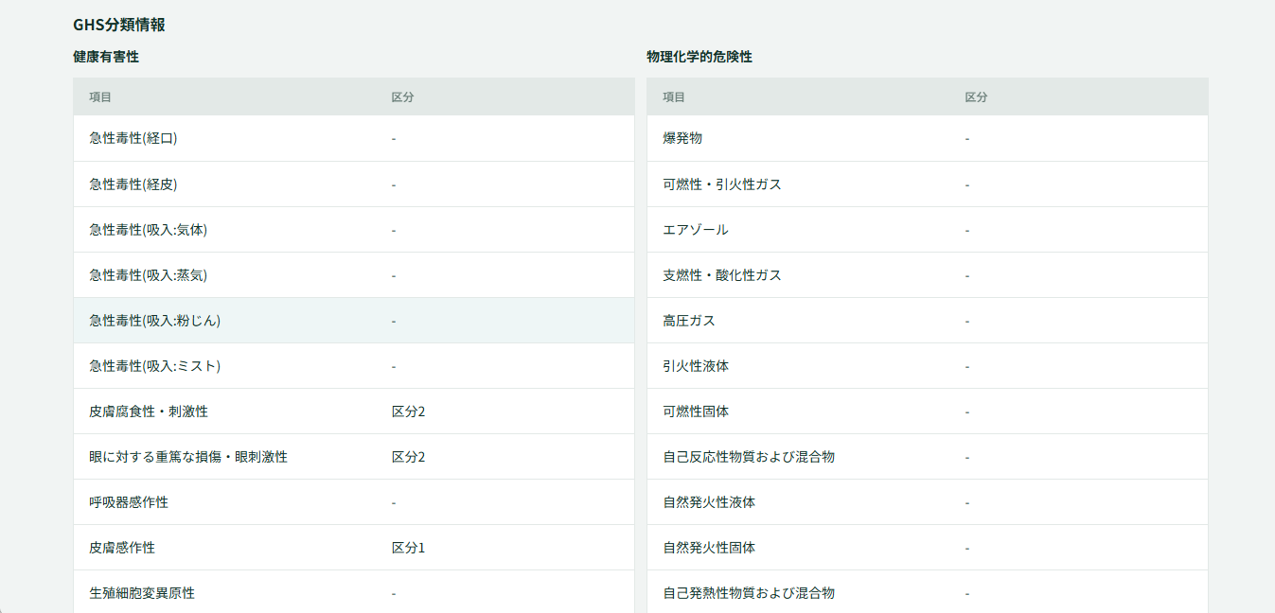The image size is (1275, 613).
Task: Click 区分 header in 物理化学的危険性 table
Action: pyautogui.click(x=976, y=96)
